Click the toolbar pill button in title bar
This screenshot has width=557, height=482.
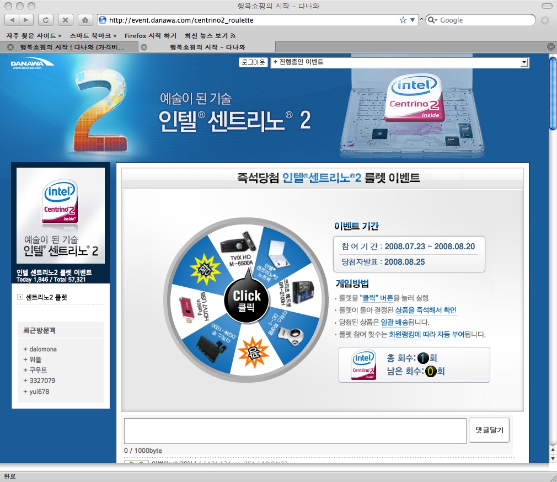[x=547, y=6]
